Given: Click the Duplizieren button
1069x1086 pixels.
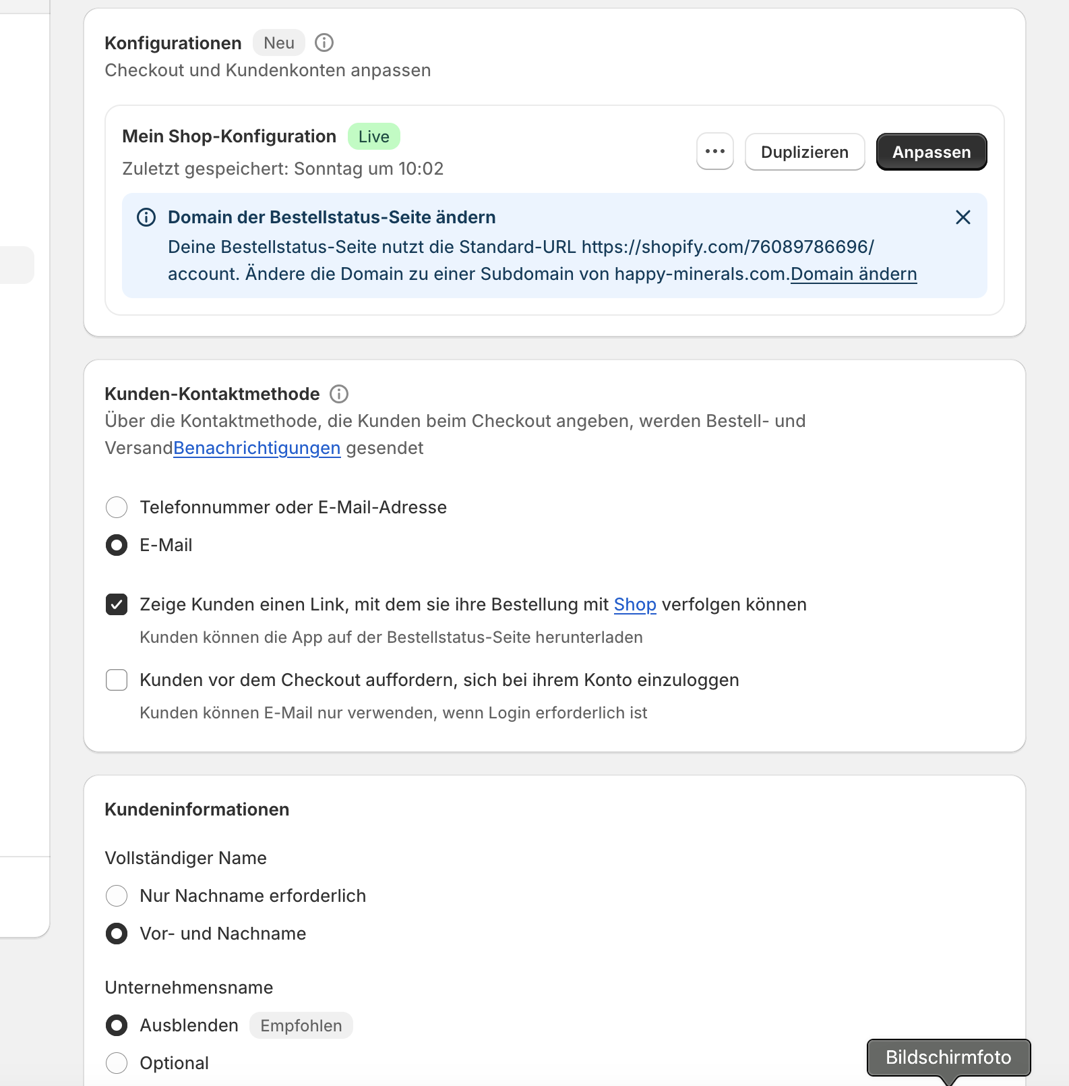Looking at the screenshot, I should coord(805,152).
